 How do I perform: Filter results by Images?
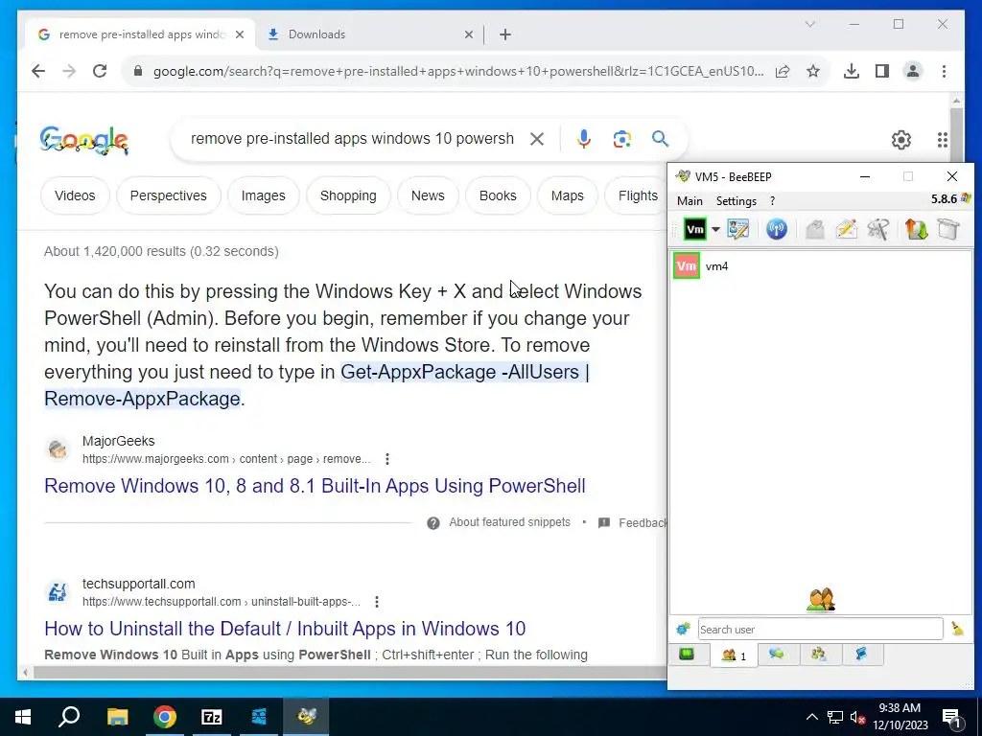pyautogui.click(x=263, y=195)
